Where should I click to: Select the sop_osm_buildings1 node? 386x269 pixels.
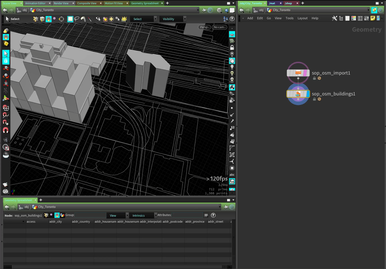[x=298, y=94]
